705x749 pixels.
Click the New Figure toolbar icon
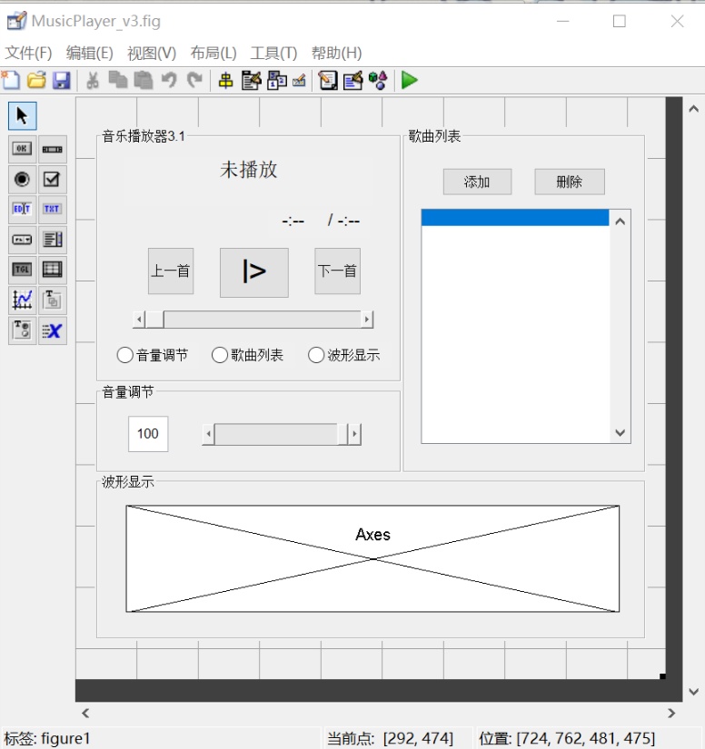[11, 80]
